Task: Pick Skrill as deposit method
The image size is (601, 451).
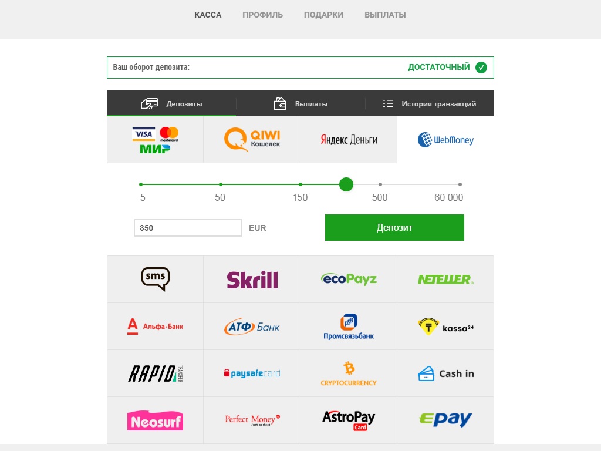Action: click(252, 280)
